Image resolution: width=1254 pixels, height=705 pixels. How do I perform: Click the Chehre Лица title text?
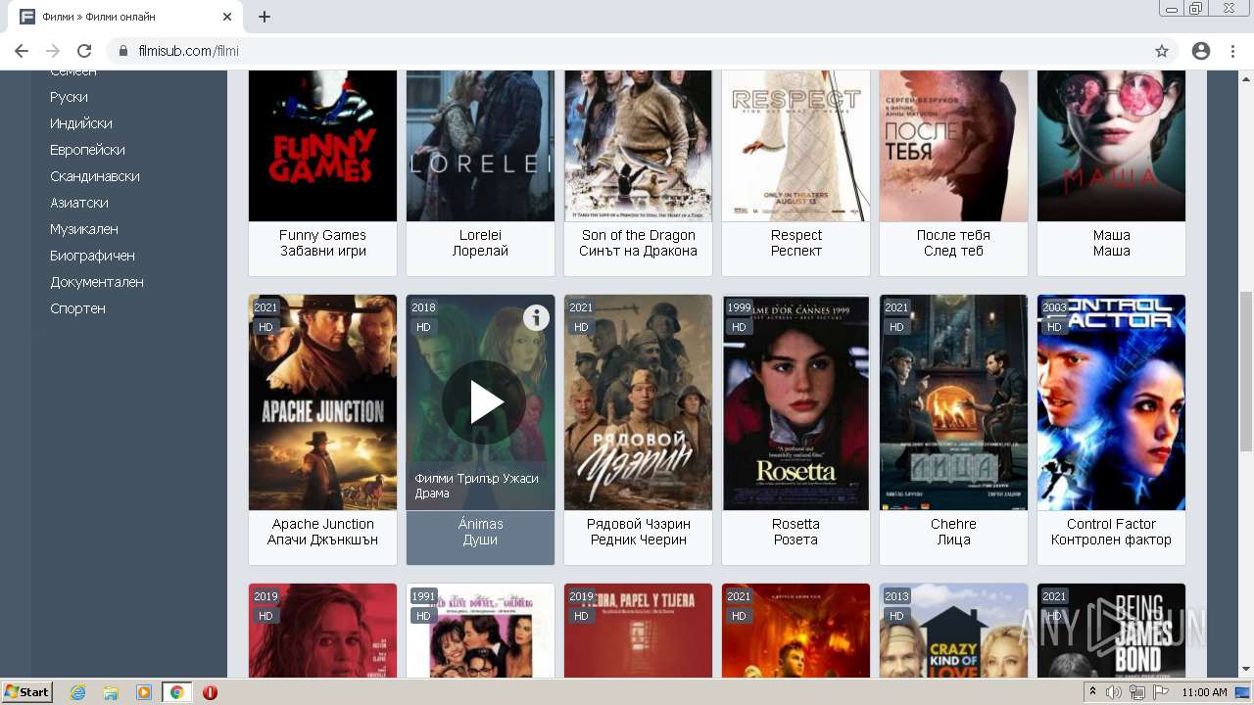click(x=953, y=532)
